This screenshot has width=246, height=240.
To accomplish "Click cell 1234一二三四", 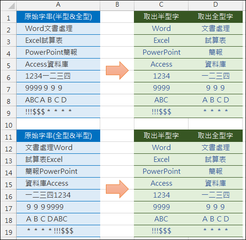I will pos(58,76).
